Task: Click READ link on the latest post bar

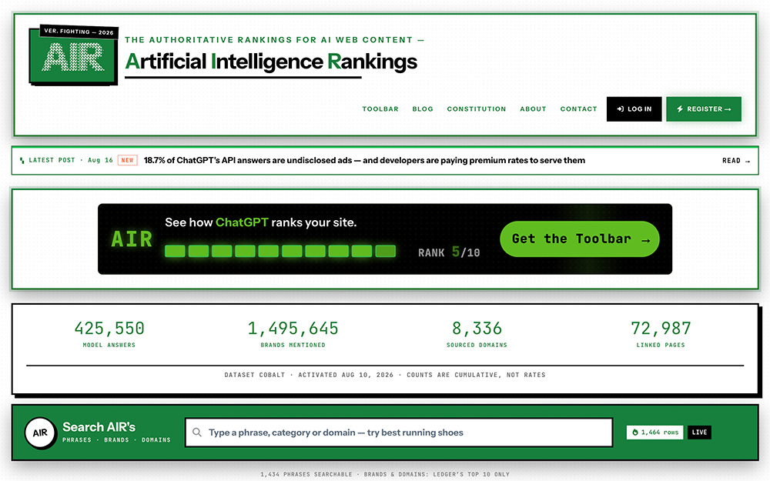Action: point(736,161)
